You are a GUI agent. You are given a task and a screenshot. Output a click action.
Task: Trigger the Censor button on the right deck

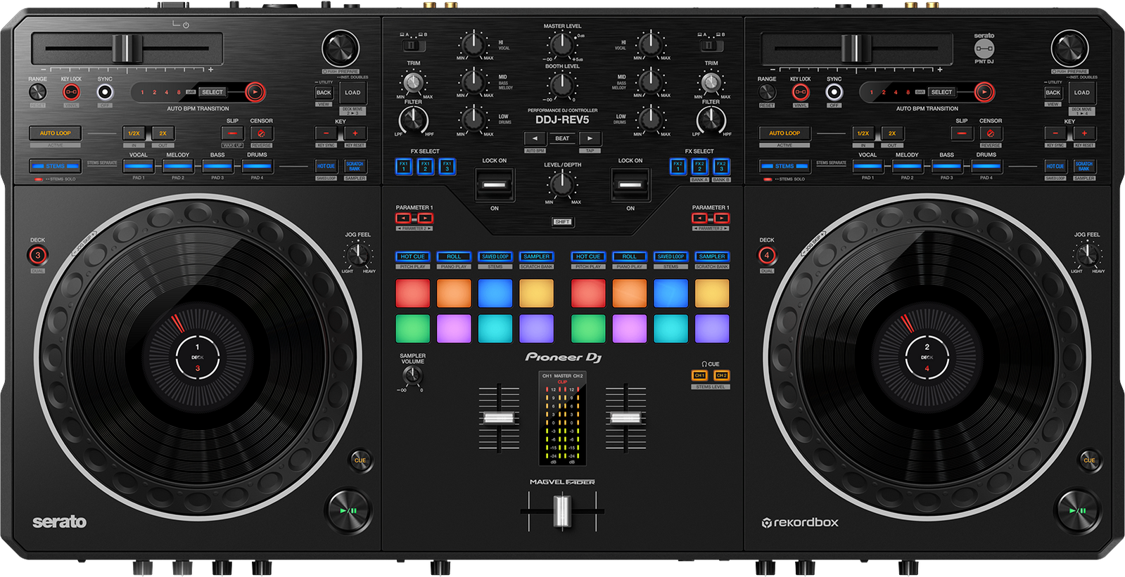coord(991,133)
